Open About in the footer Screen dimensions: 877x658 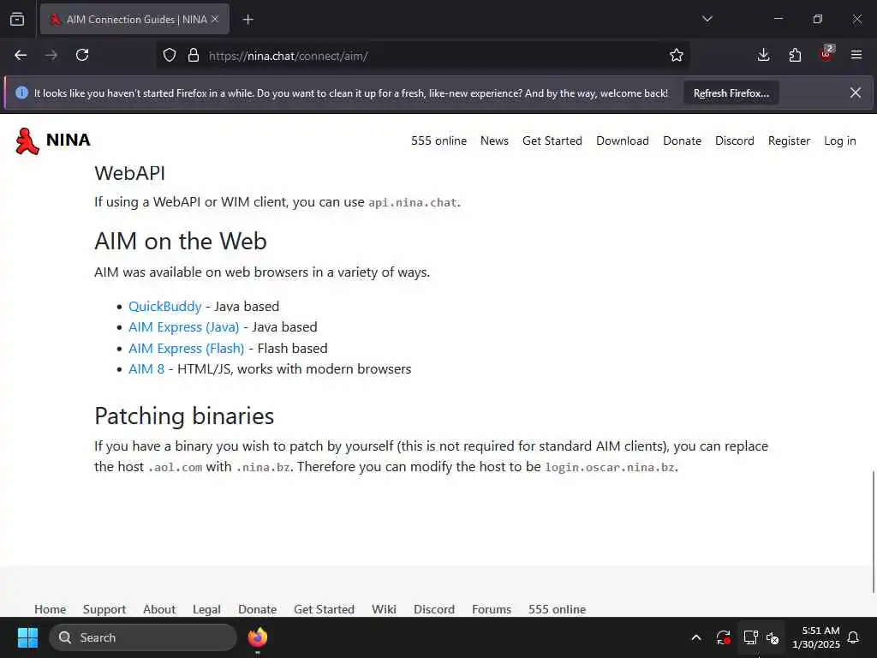point(158,609)
